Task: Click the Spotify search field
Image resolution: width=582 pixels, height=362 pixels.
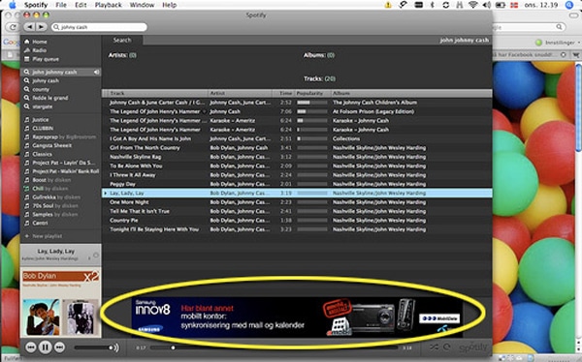Action: (x=100, y=27)
